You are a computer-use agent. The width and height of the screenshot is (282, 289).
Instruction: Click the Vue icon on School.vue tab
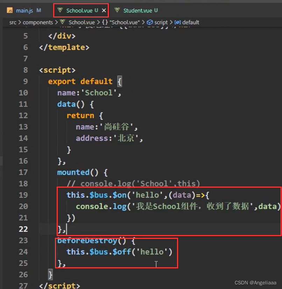tap(60, 10)
